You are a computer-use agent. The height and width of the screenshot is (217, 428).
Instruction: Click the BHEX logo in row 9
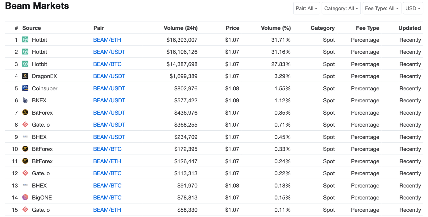[25, 137]
